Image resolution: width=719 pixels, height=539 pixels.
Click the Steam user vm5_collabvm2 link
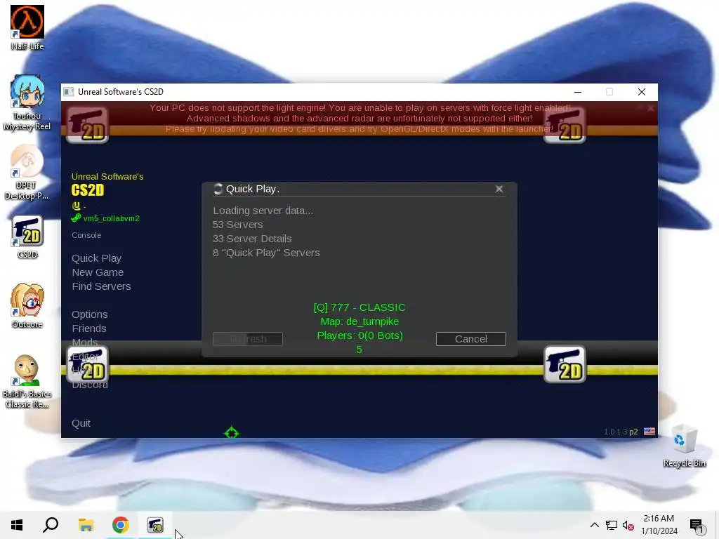105,218
